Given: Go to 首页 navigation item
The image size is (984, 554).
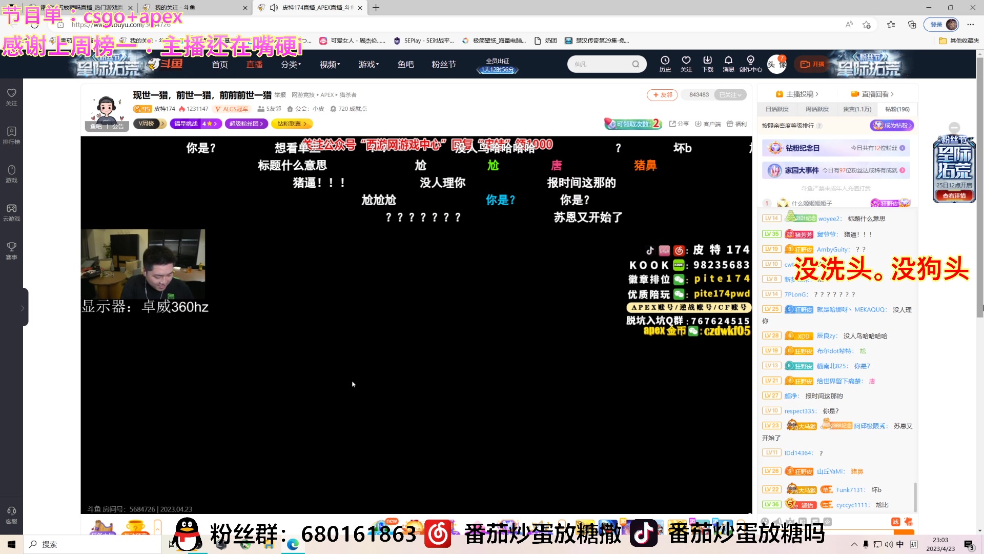Looking at the screenshot, I should click(x=220, y=64).
